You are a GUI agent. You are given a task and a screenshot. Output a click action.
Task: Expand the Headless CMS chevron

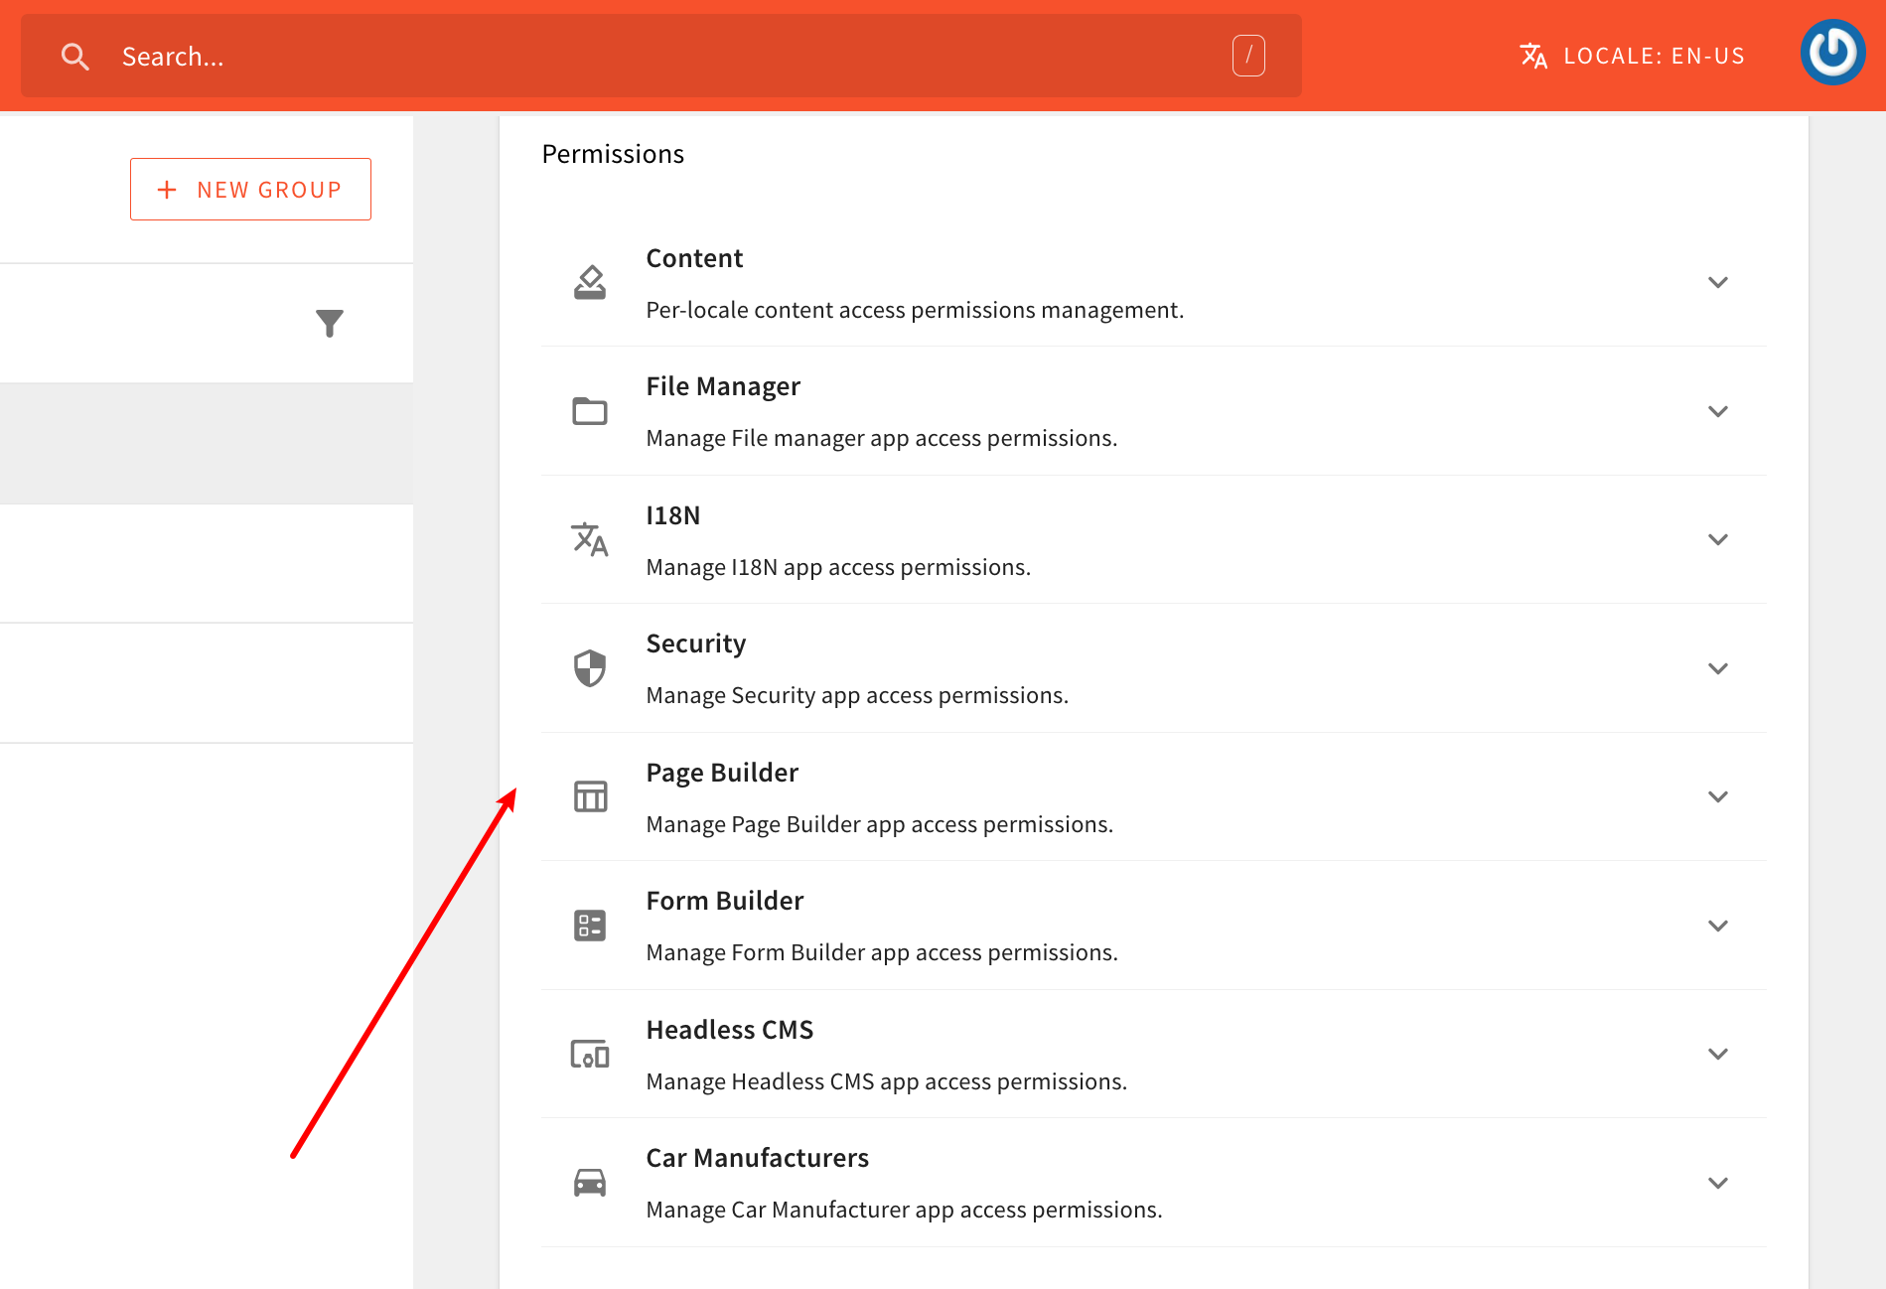[x=1717, y=1054]
